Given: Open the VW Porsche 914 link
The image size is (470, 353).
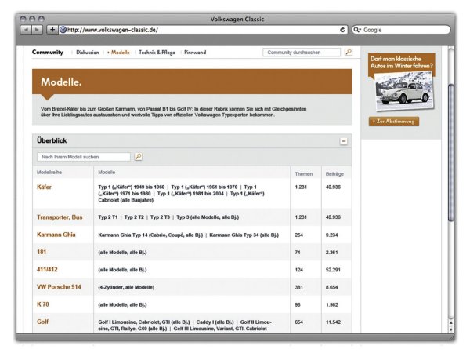Looking at the screenshot, I should [59, 286].
